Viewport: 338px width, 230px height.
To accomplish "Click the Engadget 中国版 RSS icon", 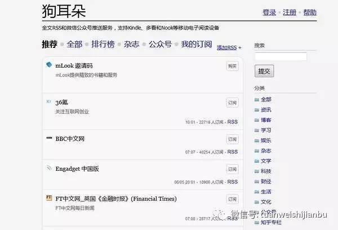I will [49, 167].
